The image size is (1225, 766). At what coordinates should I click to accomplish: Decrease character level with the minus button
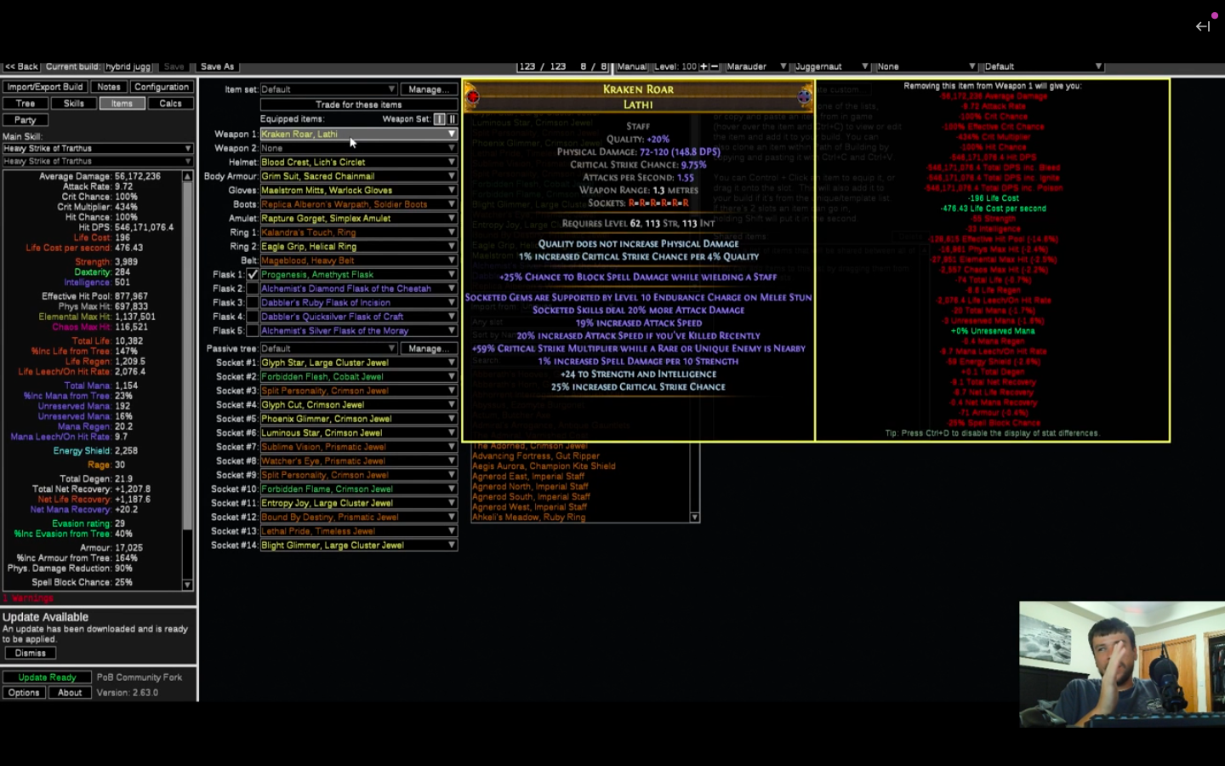pyautogui.click(x=715, y=66)
